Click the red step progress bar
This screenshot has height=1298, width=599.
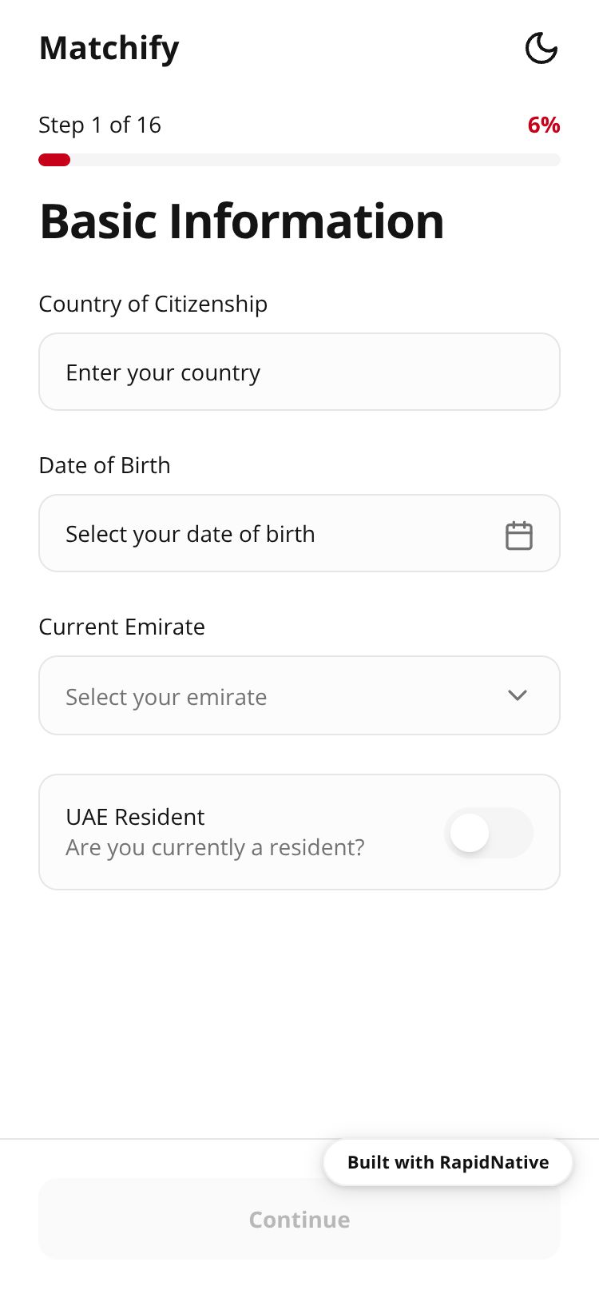[x=54, y=160]
